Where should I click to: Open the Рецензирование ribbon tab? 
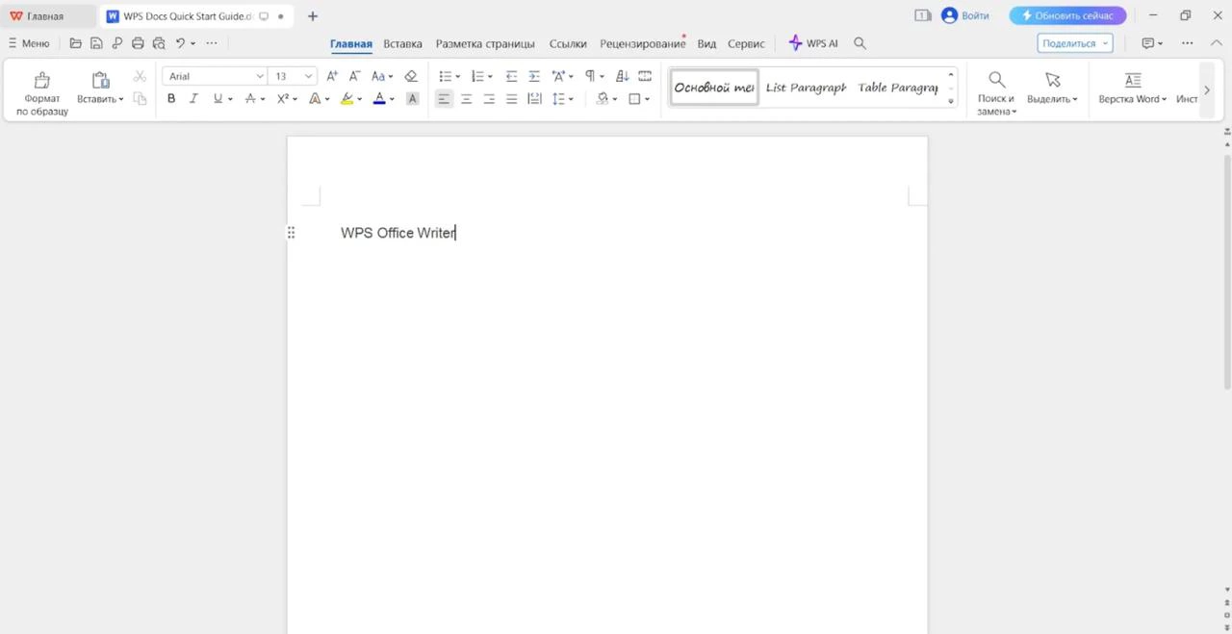click(642, 43)
